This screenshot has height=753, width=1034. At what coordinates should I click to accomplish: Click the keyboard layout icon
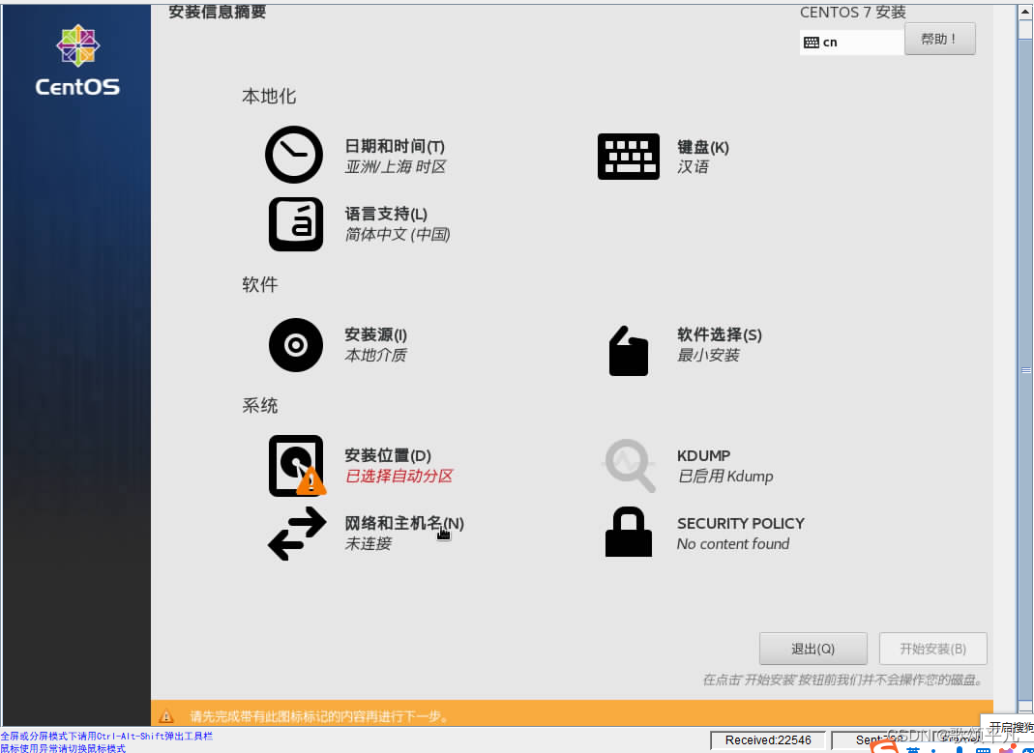[x=629, y=157]
